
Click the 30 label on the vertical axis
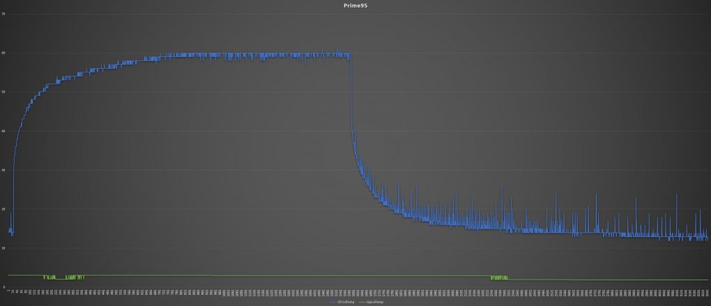click(x=3, y=170)
